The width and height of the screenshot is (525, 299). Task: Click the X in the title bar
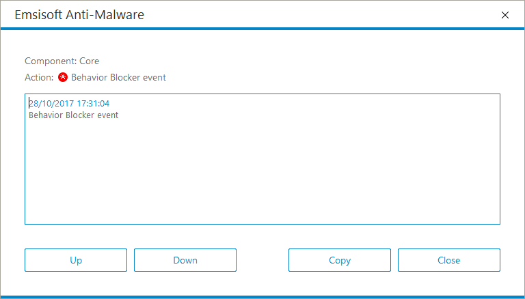tap(505, 15)
